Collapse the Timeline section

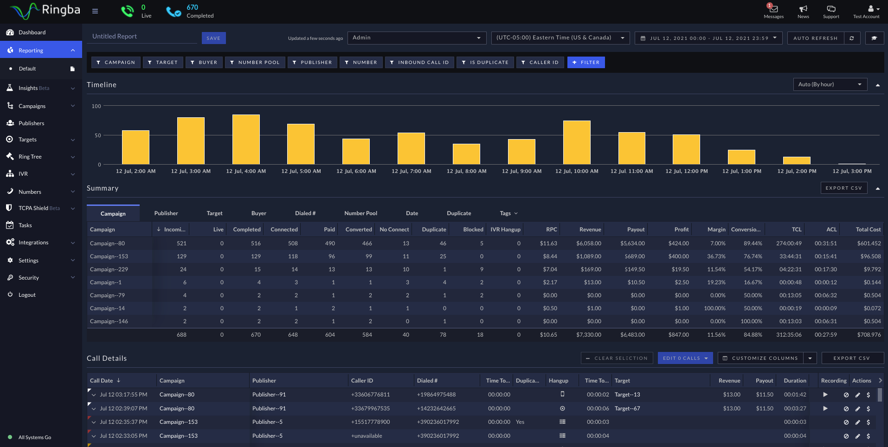[x=878, y=85]
